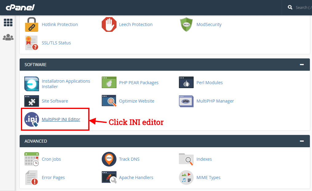Click the PHP PEAR Packages pear icon
Viewport: 312px width, 191px height.
pyautogui.click(x=109, y=82)
